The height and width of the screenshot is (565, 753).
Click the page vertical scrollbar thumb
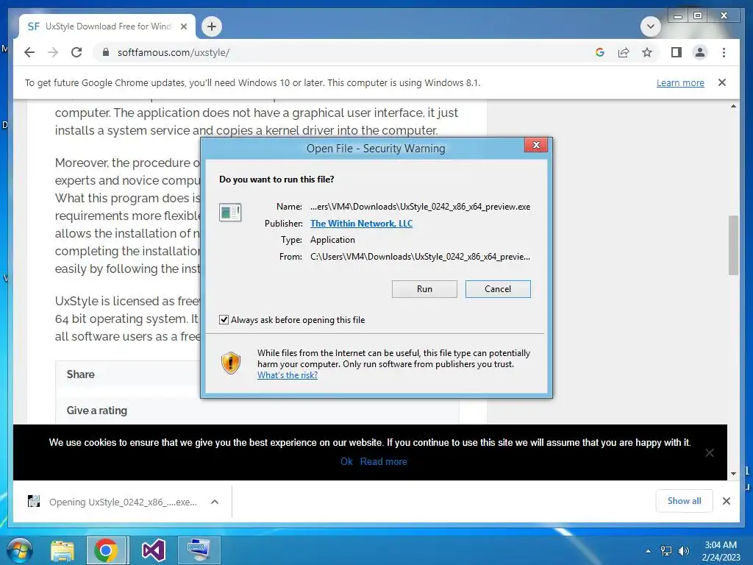[x=733, y=245]
